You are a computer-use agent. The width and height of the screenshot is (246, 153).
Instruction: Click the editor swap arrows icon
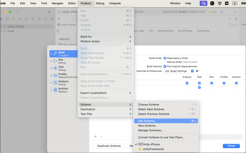pos(229,19)
